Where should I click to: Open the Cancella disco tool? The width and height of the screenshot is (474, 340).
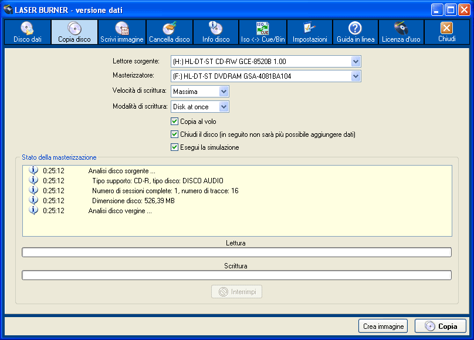(x=170, y=32)
